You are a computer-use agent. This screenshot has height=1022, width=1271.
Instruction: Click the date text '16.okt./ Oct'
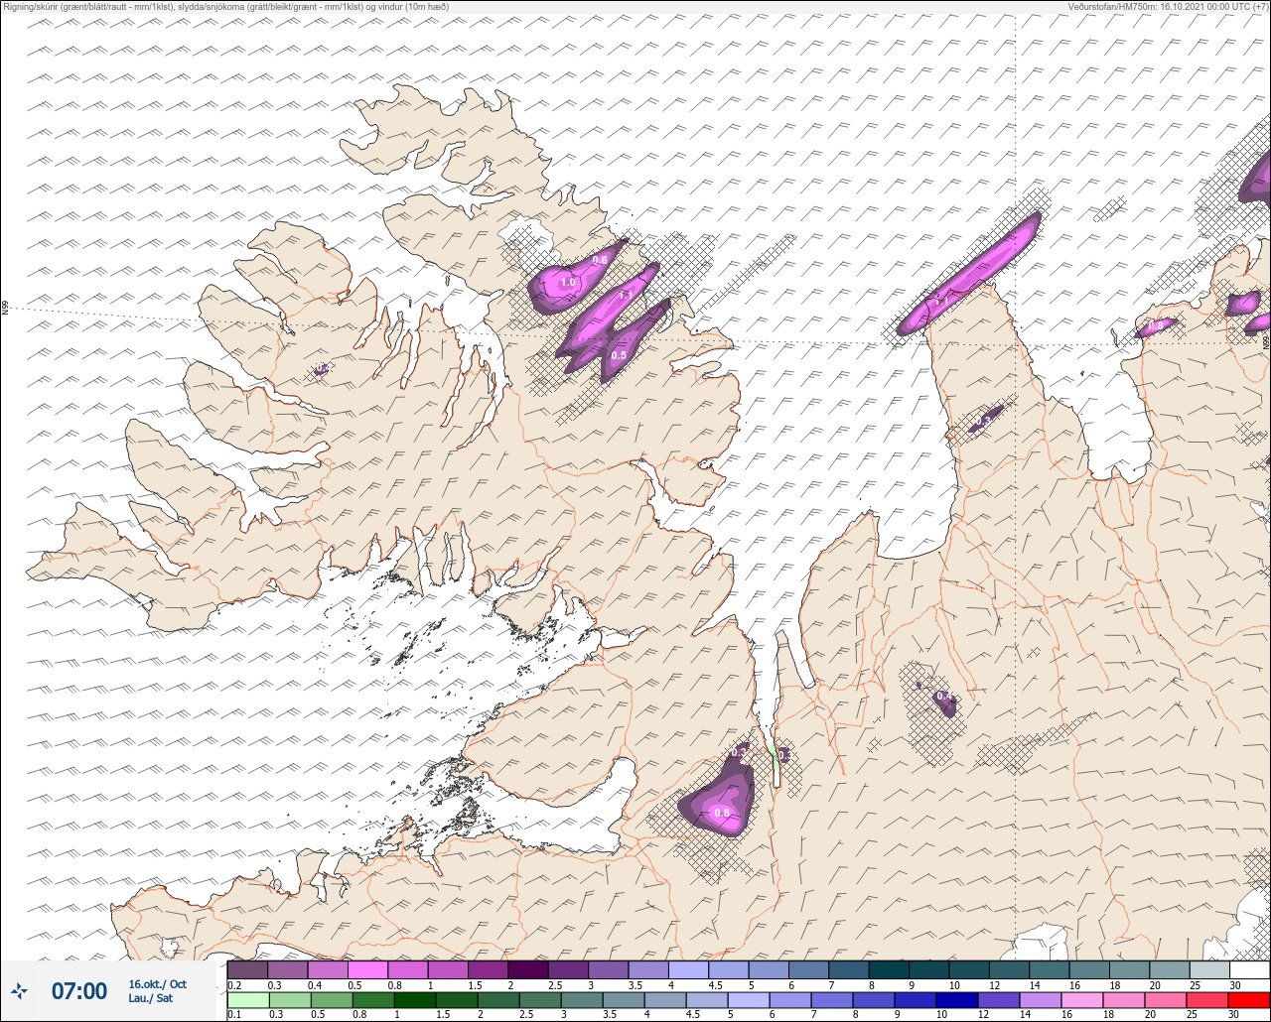point(157,983)
